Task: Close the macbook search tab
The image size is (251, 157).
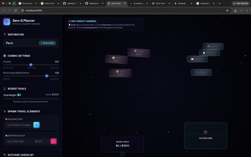Action: point(214,3)
